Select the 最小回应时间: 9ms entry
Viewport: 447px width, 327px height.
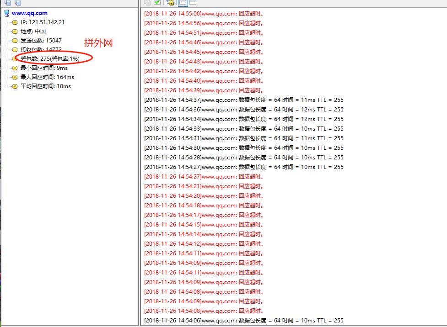click(44, 68)
